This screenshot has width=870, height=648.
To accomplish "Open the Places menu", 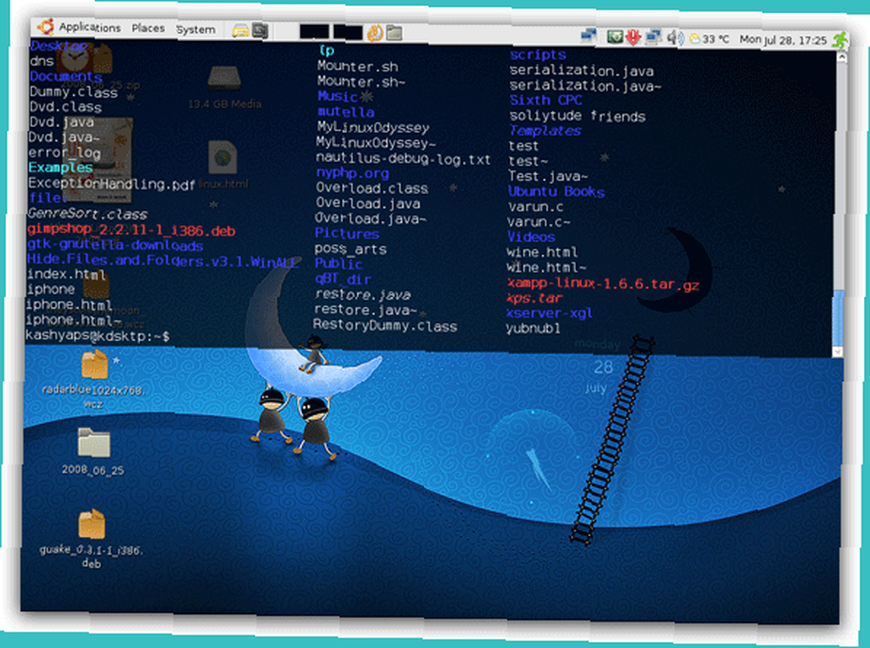I will click(148, 29).
